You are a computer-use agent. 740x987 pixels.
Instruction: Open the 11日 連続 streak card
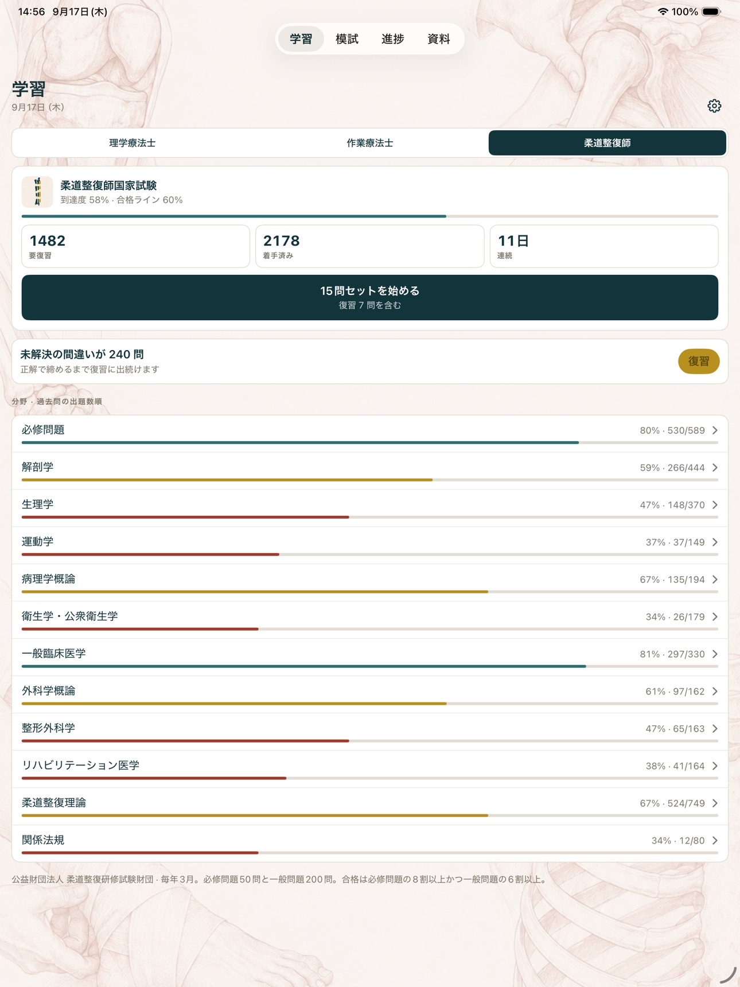[x=604, y=246]
